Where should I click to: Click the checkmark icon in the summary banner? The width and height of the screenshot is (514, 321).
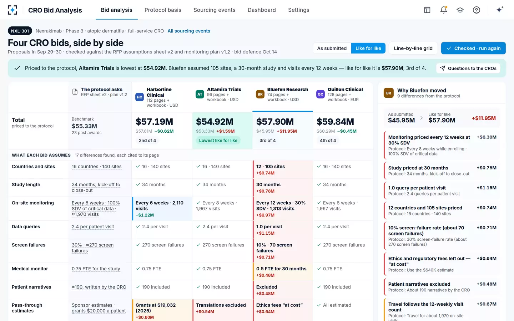(x=17, y=68)
